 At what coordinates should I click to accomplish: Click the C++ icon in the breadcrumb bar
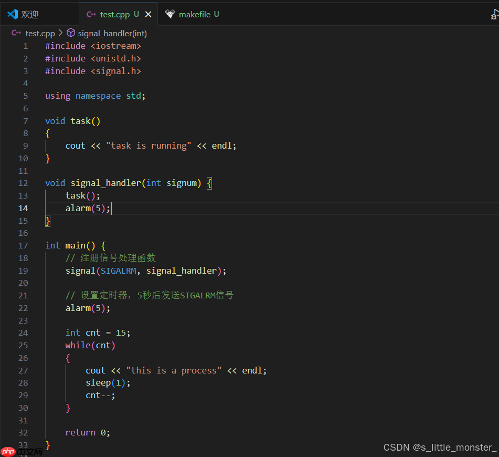pyautogui.click(x=16, y=33)
